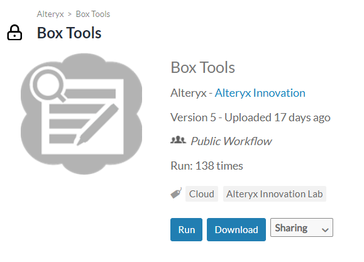Viewport: 364px width, 262px height.
Task: Select the Cloud tag
Action: point(202,194)
